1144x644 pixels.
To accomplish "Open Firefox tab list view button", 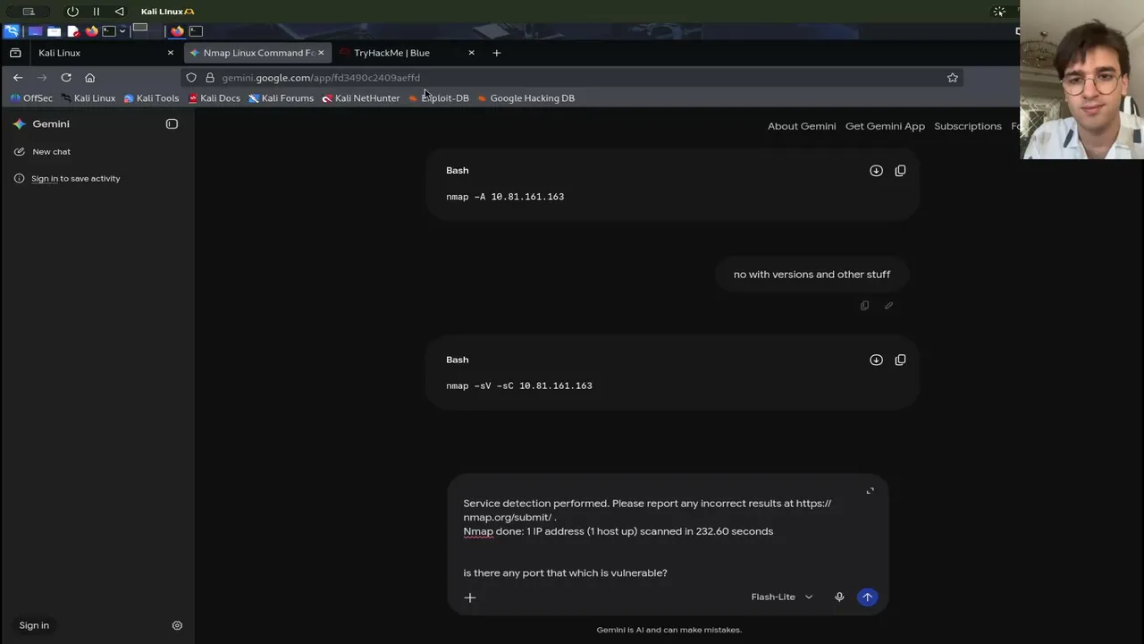I will point(15,53).
